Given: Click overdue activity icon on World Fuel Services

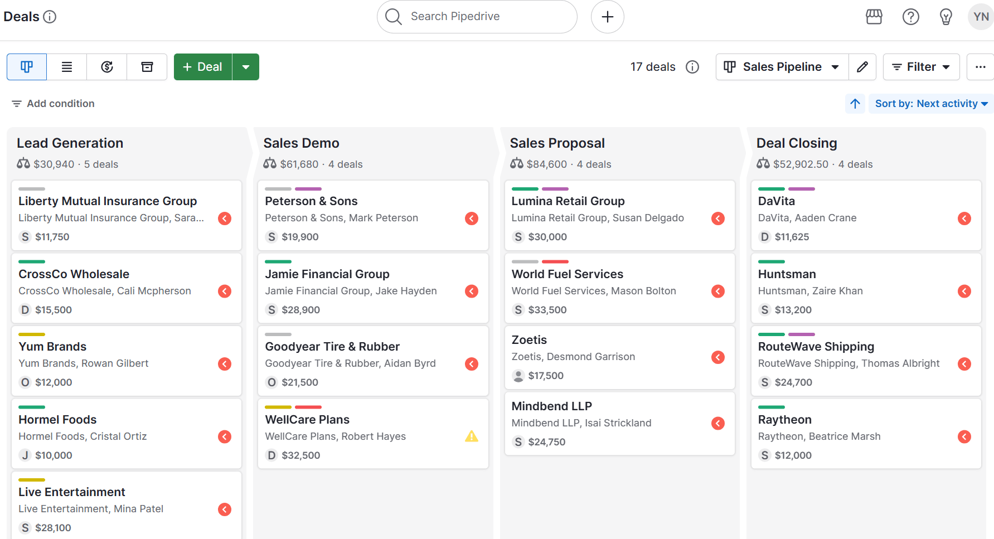Looking at the screenshot, I should point(718,291).
